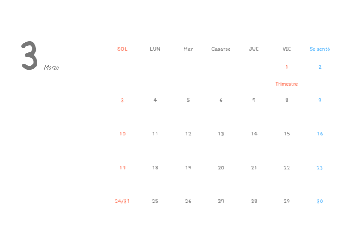Select the LUN column header
Viewport: 344px width, 236px height.
[155, 49]
